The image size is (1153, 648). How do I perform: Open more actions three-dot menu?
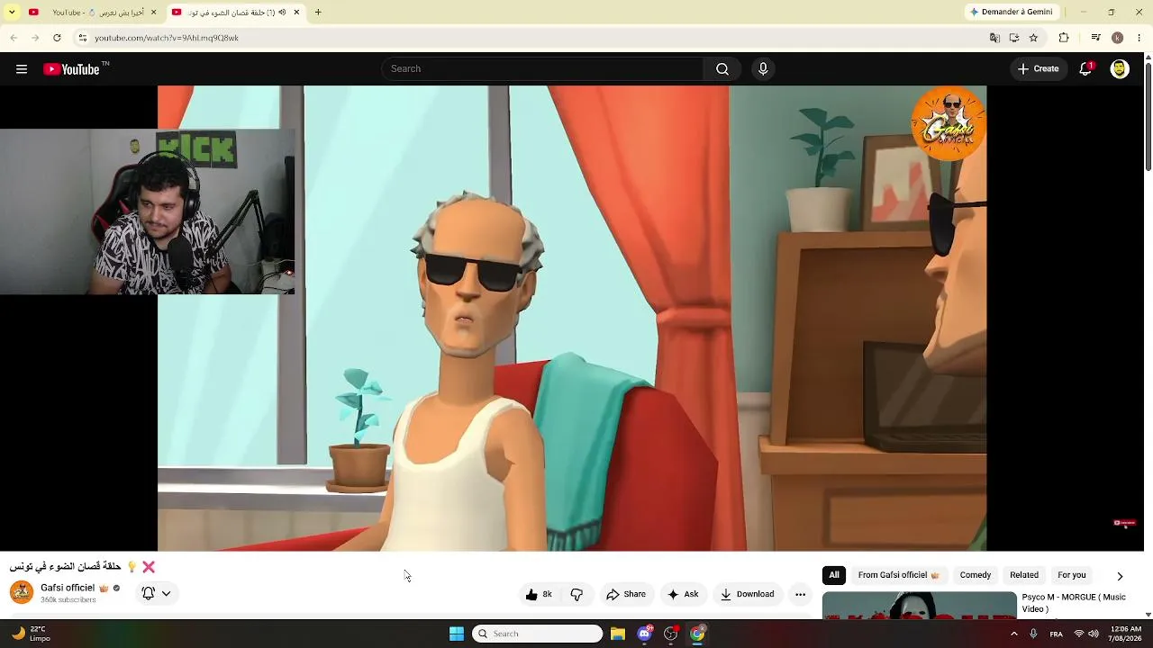800,594
